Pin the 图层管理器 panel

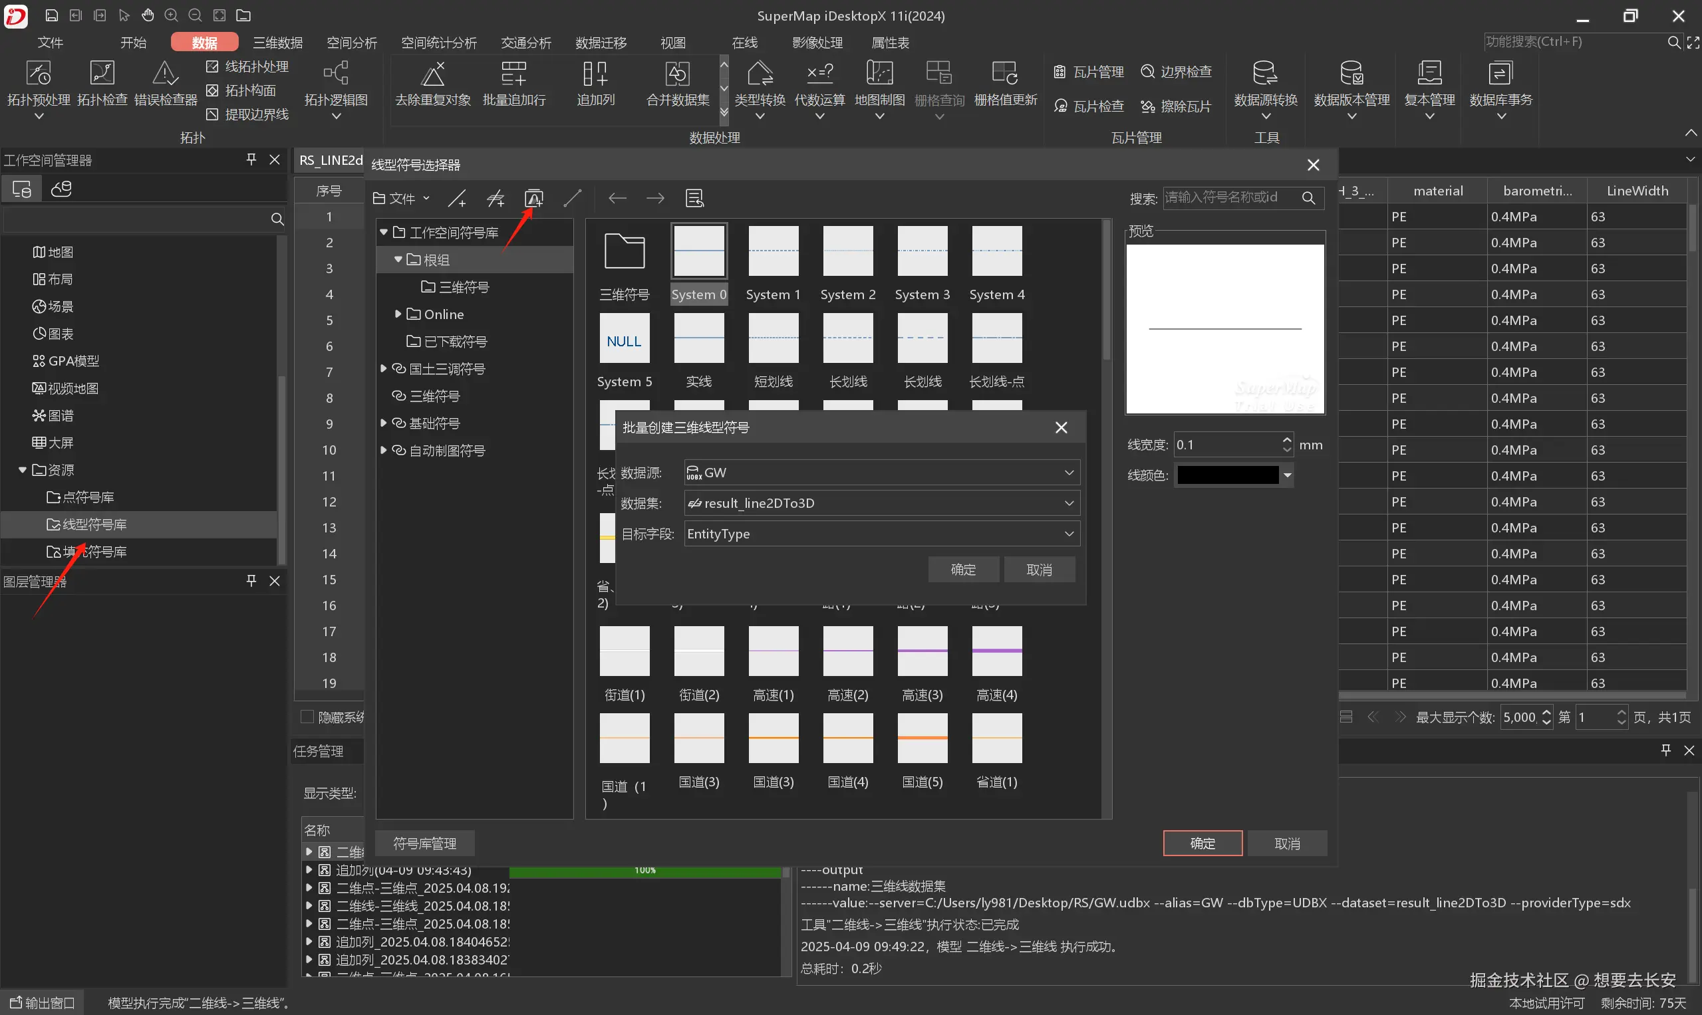click(251, 581)
